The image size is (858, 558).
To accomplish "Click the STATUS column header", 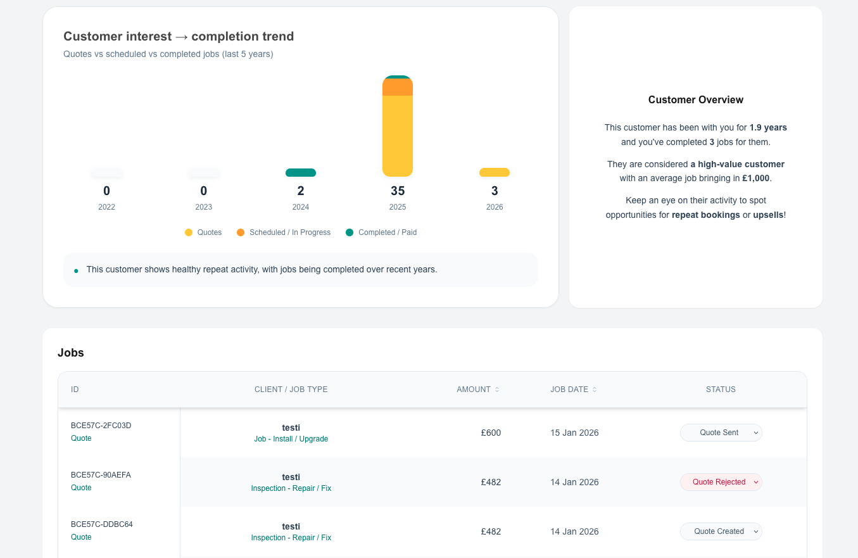I will (x=721, y=390).
